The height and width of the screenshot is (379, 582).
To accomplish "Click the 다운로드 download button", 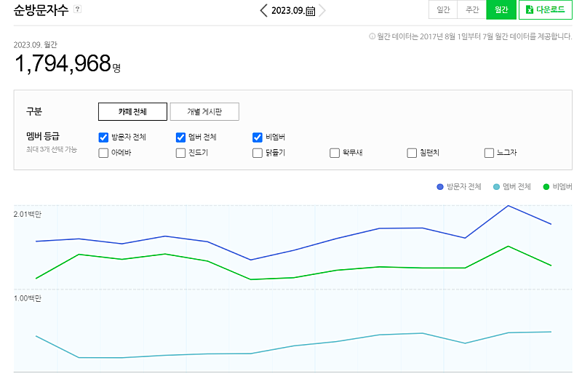I will [x=546, y=9].
